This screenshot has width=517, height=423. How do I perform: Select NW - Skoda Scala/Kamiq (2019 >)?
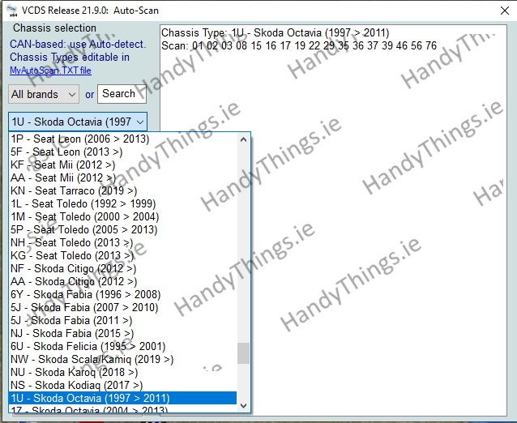pos(122,359)
